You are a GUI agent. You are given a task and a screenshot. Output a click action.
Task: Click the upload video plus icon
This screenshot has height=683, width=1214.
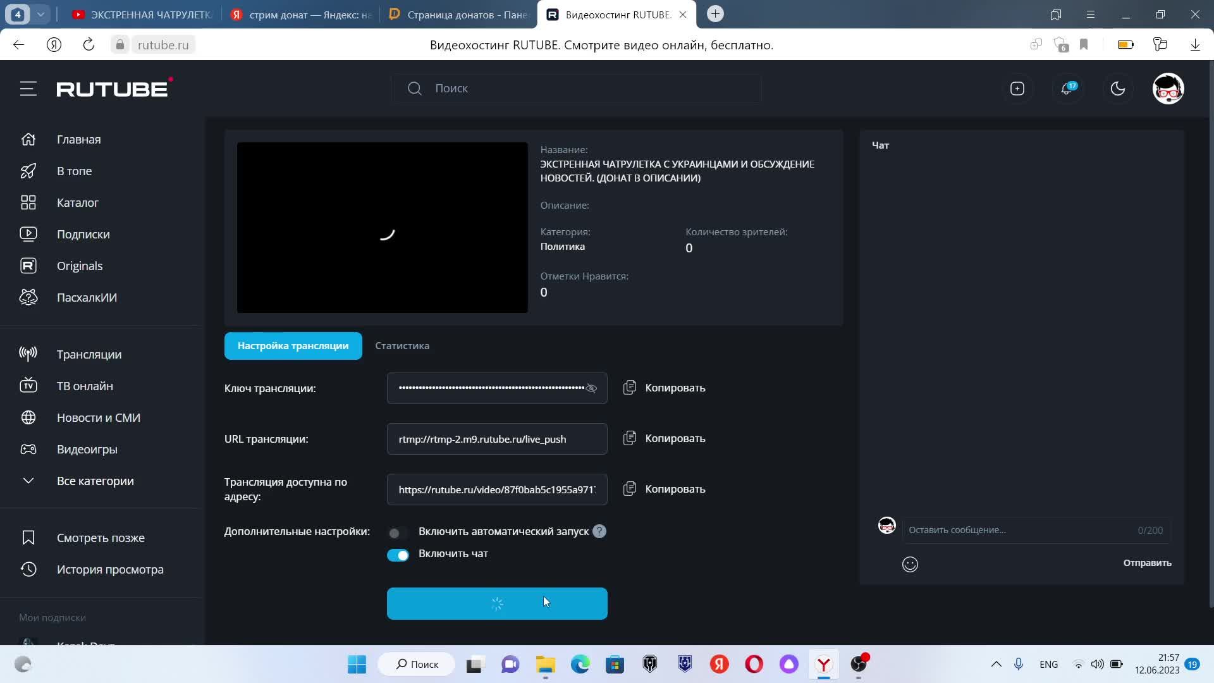tap(1017, 89)
